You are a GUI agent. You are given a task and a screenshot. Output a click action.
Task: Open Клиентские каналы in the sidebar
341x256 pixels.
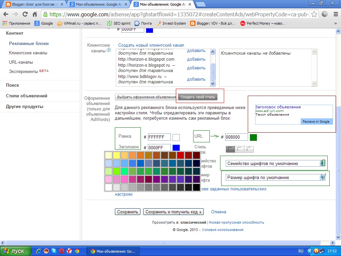28,53
